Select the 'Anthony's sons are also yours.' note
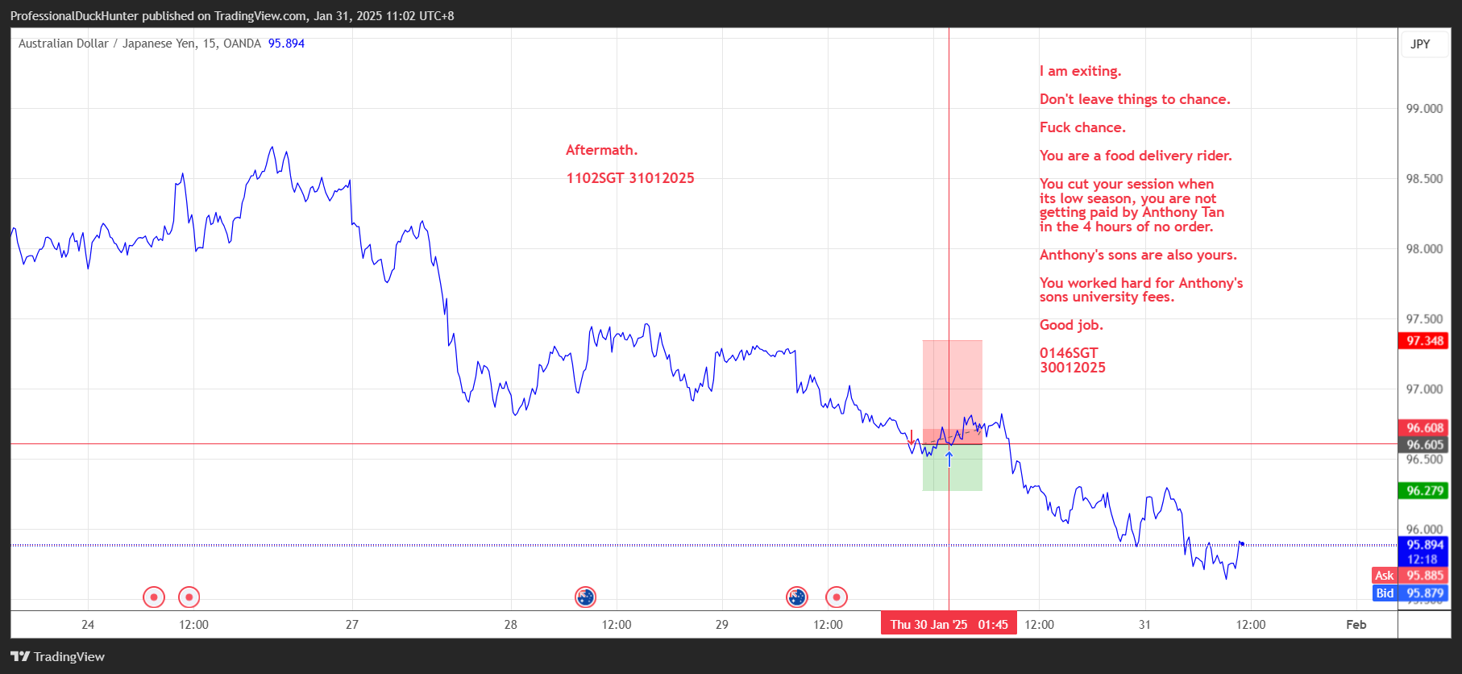Viewport: 1462px width, 674px height. pyautogui.click(x=1138, y=255)
